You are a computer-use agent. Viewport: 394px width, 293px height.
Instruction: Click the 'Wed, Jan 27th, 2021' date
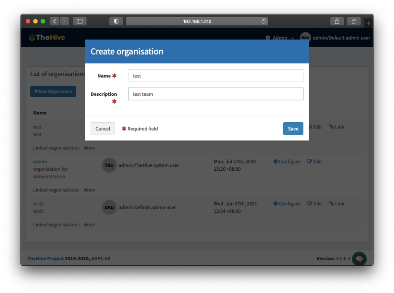(235, 204)
